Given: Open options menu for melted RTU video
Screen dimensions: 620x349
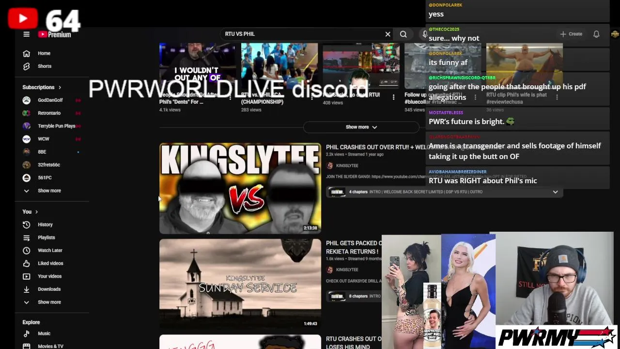Looking at the screenshot, I should click(475, 97).
